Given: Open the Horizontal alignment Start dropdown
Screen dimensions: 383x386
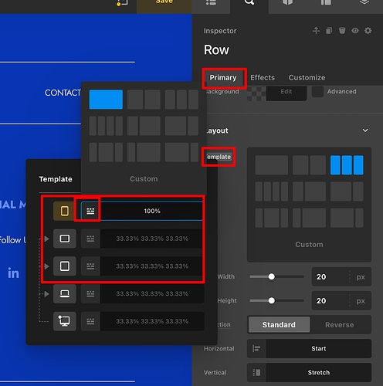Looking at the screenshot, I should click(309, 348).
